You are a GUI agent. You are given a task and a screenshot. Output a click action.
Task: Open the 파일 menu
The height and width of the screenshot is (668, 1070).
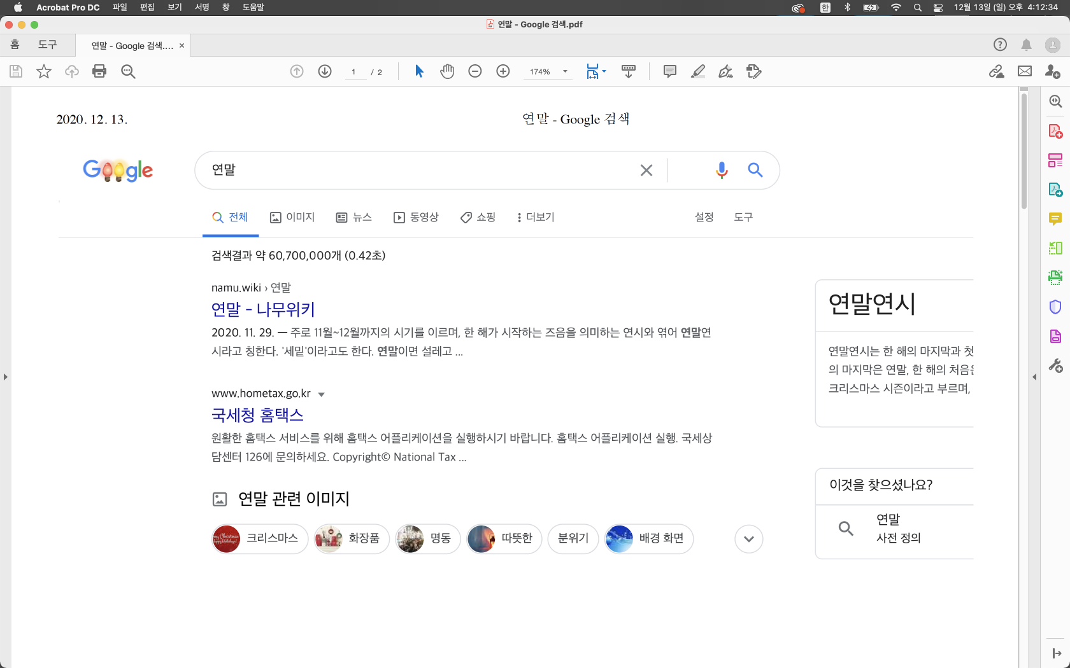coord(120,8)
